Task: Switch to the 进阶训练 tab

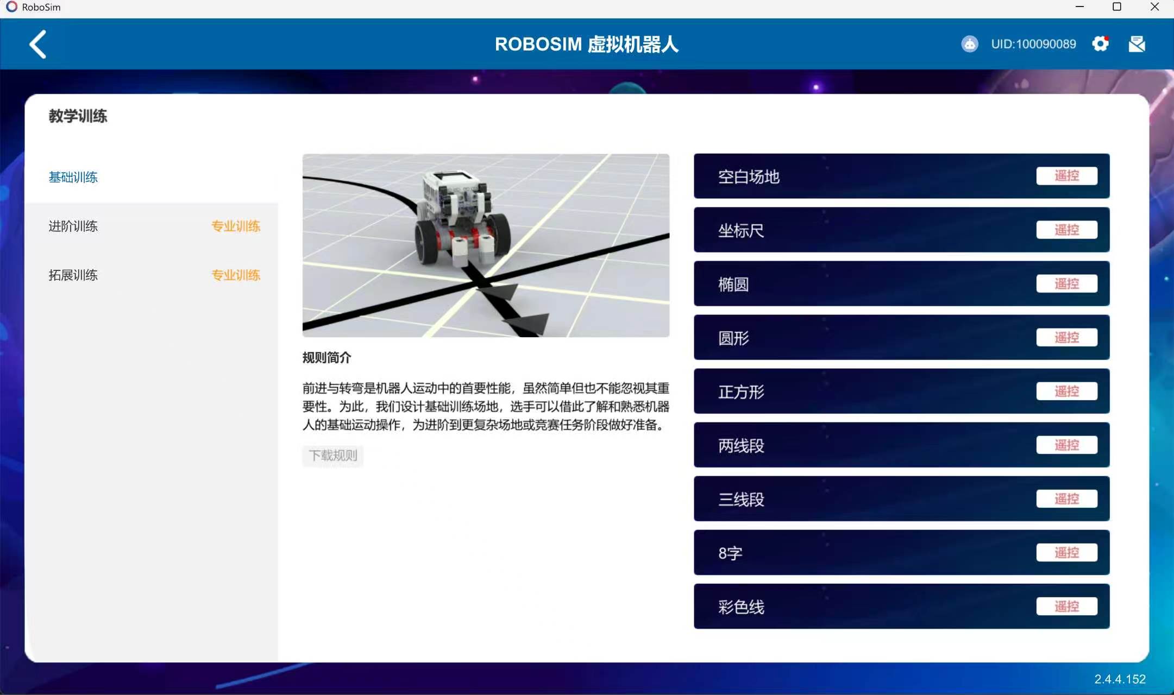Action: point(73,226)
